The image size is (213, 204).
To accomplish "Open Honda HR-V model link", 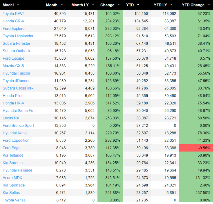I will point(13,103).
